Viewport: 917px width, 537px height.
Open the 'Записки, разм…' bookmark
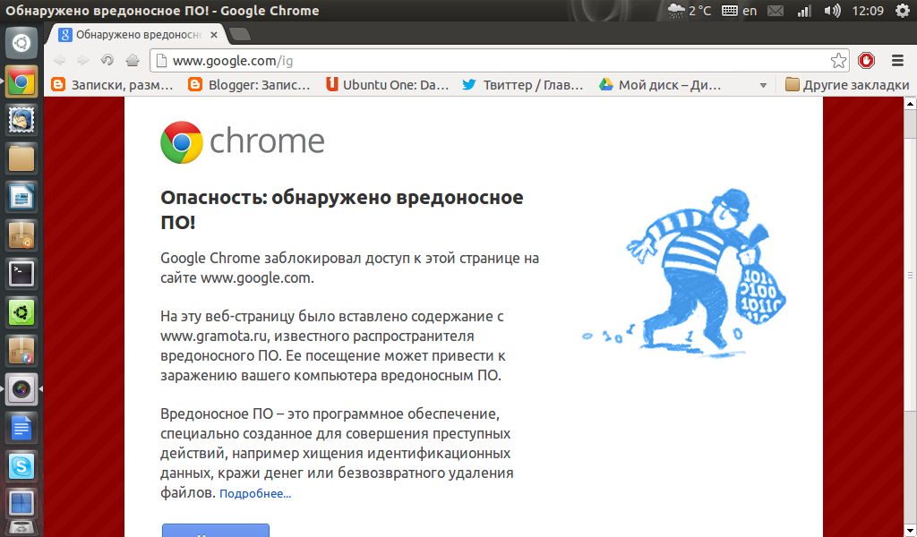tap(112, 85)
